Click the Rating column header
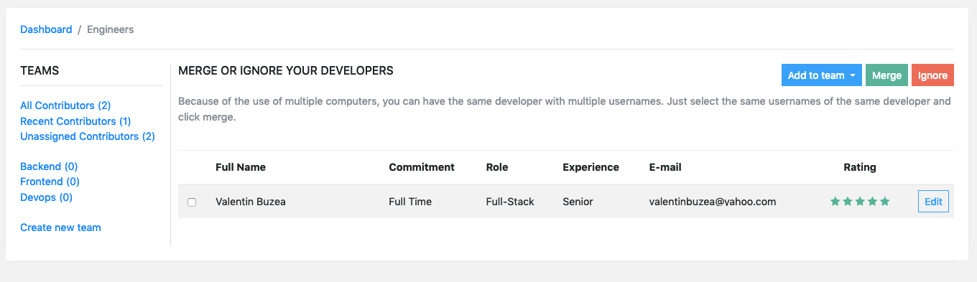This screenshot has width=977, height=282. [860, 167]
